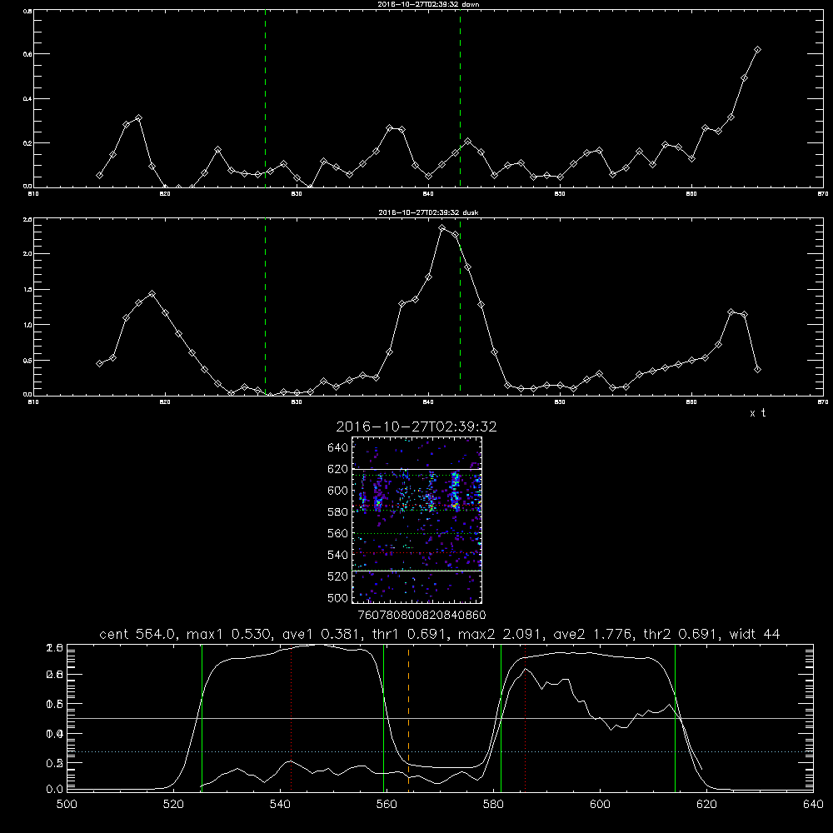Click the upper solid white line in heatmap

pyautogui.click(x=416, y=469)
